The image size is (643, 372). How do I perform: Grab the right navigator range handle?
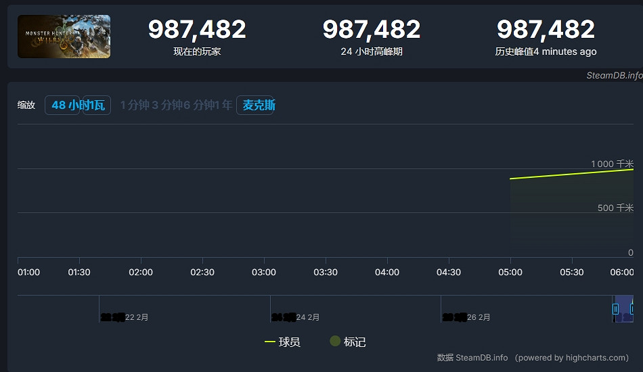point(632,309)
